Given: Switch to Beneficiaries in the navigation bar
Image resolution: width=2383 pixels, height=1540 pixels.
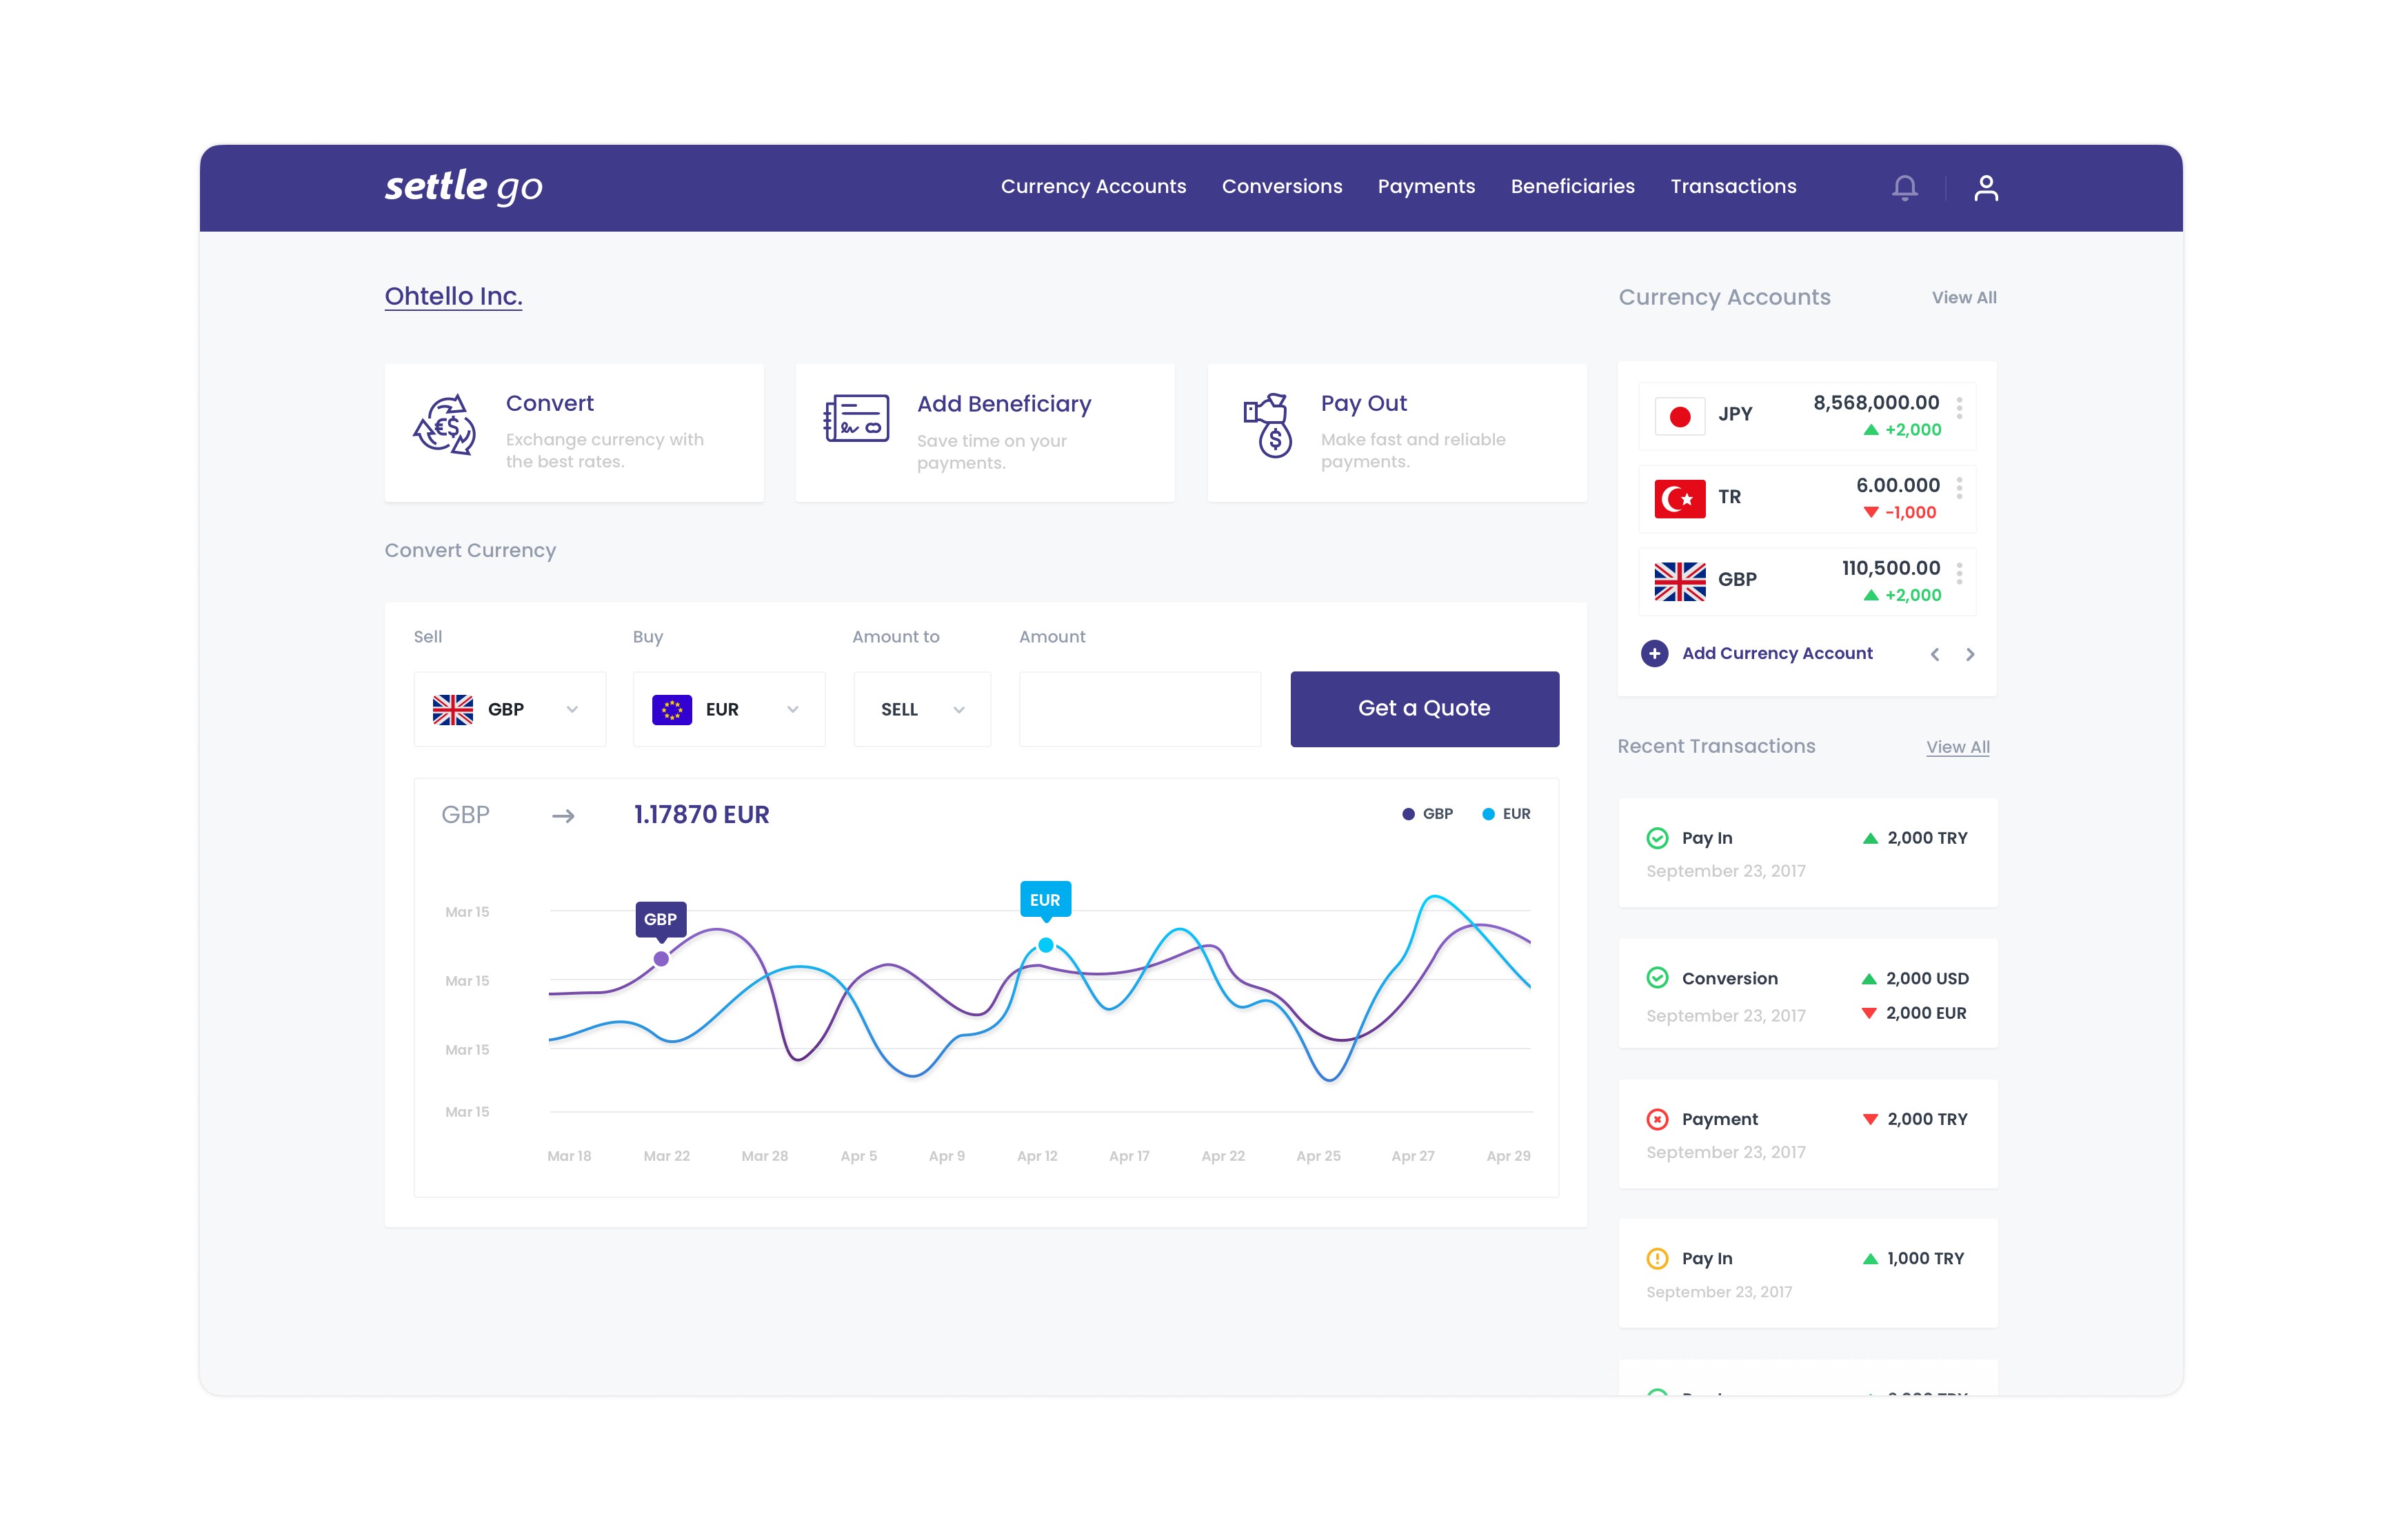Looking at the screenshot, I should pyautogui.click(x=1572, y=187).
